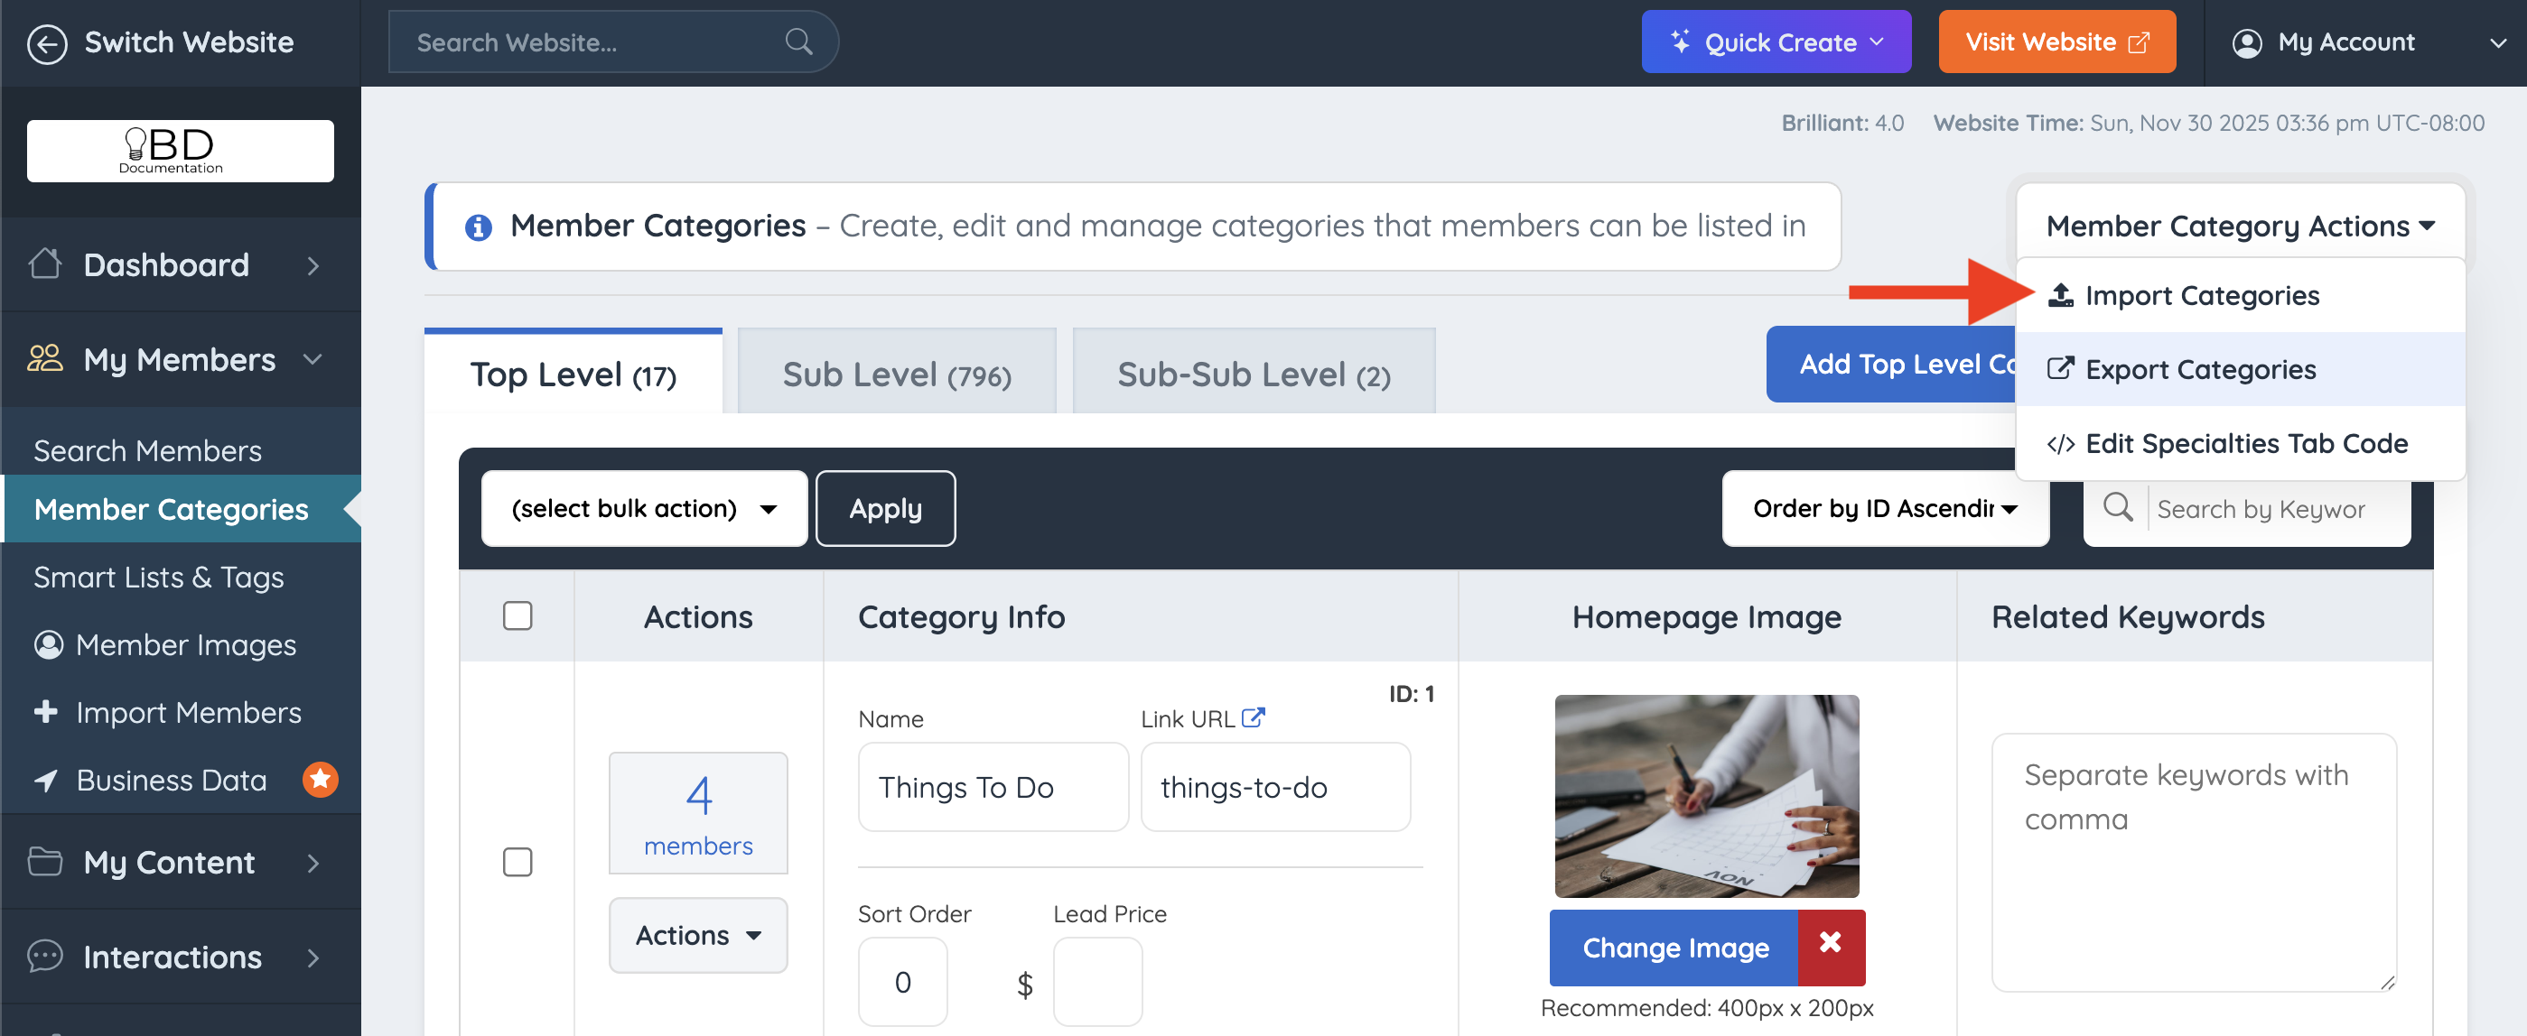Choose Import Categories menu item
Screen dimensions: 2527x1036
(x=2201, y=296)
